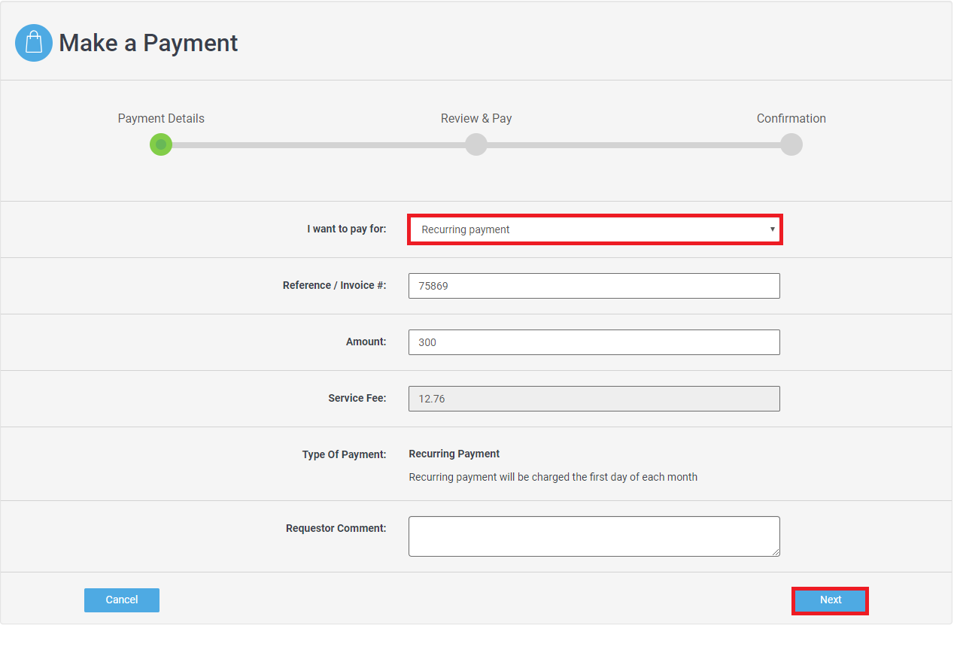957x662 pixels.
Task: Click the disabled Service Fee field
Action: click(594, 399)
